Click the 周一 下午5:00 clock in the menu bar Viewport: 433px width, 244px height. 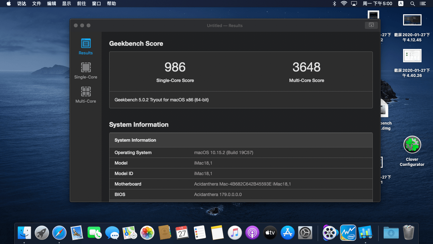(x=378, y=3)
